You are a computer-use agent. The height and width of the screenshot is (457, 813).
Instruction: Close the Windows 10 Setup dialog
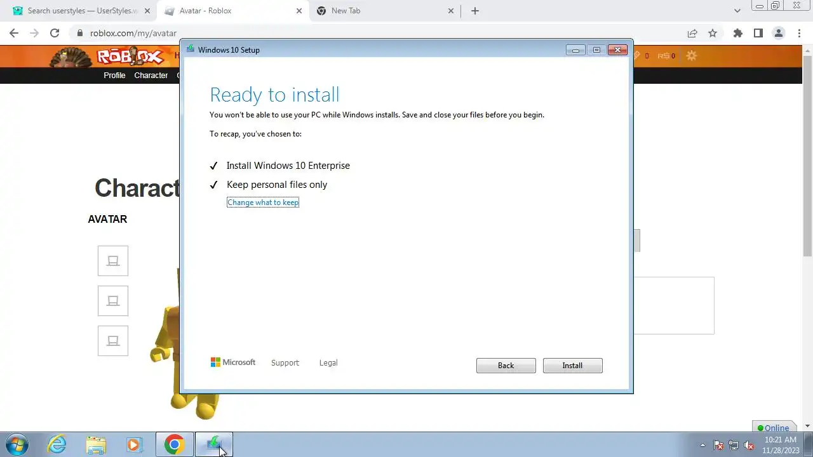click(x=617, y=50)
